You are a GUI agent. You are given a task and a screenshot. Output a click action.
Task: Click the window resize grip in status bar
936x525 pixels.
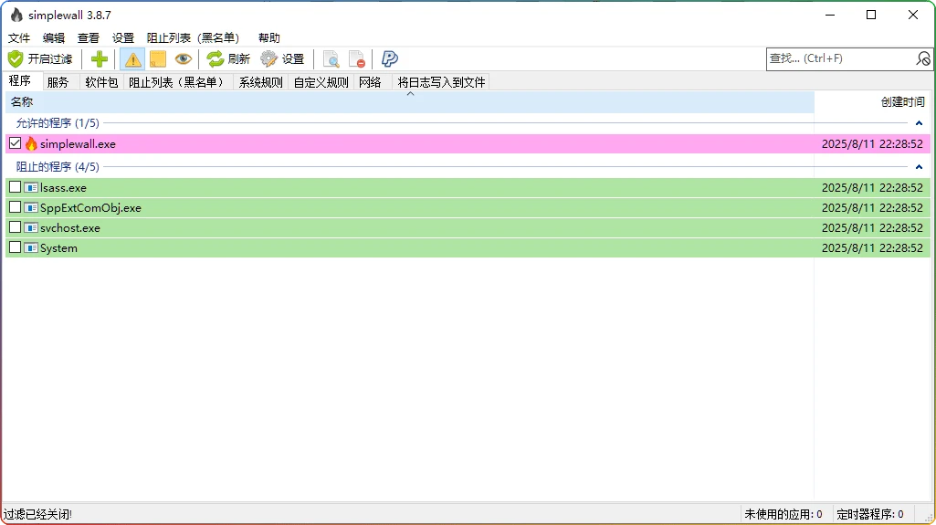click(930, 519)
